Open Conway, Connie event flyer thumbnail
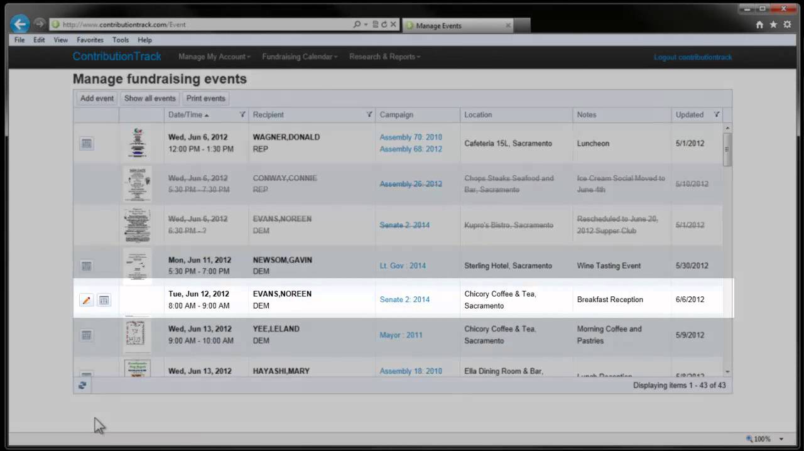The height and width of the screenshot is (451, 804). click(138, 184)
